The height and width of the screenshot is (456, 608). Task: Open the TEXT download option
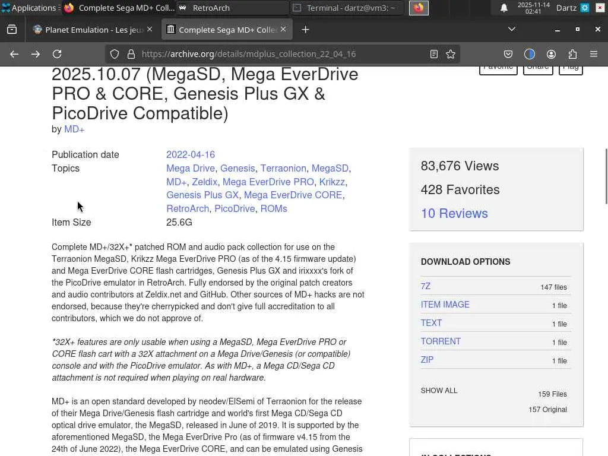(431, 323)
